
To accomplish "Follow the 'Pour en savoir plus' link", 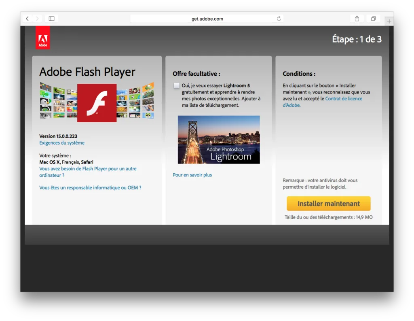I will tap(192, 175).
